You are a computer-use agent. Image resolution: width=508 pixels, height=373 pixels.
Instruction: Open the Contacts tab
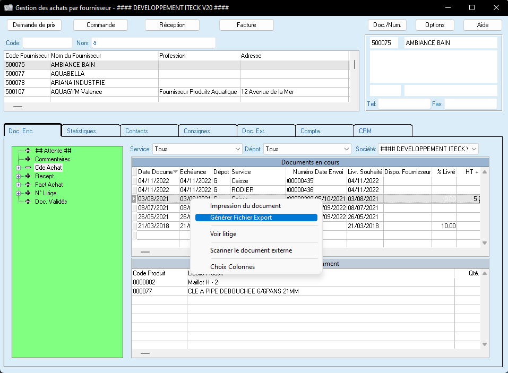click(149, 131)
